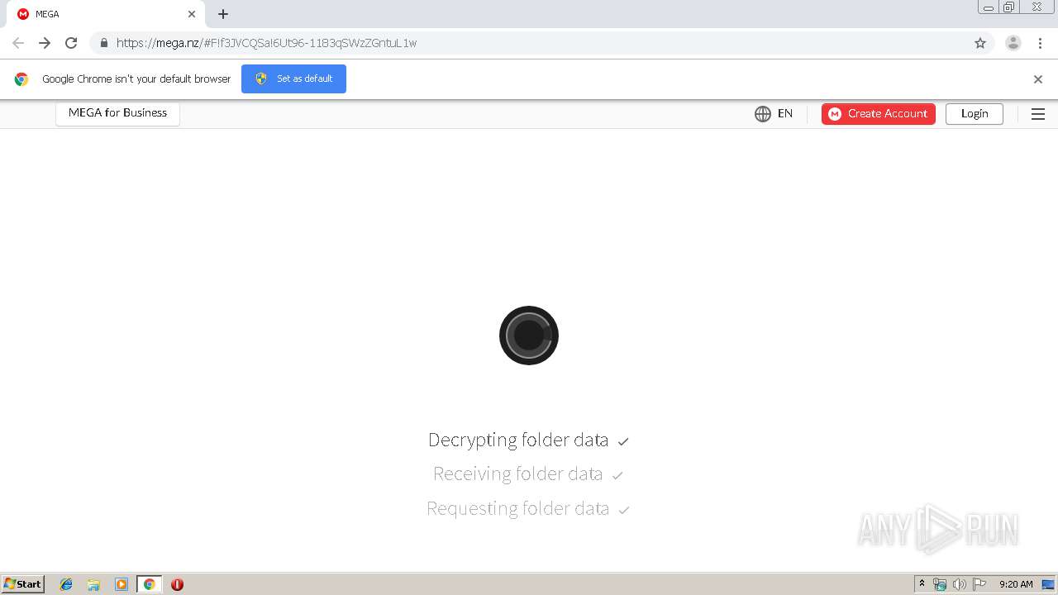Screen dimensions: 1058x595
Task: Click the Login button
Action: click(975, 114)
